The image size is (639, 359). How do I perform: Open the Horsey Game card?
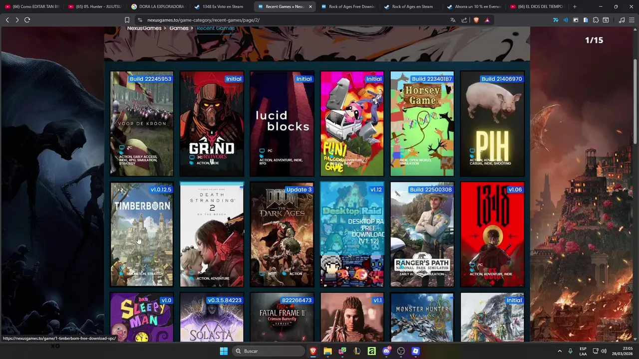pyautogui.click(x=422, y=124)
